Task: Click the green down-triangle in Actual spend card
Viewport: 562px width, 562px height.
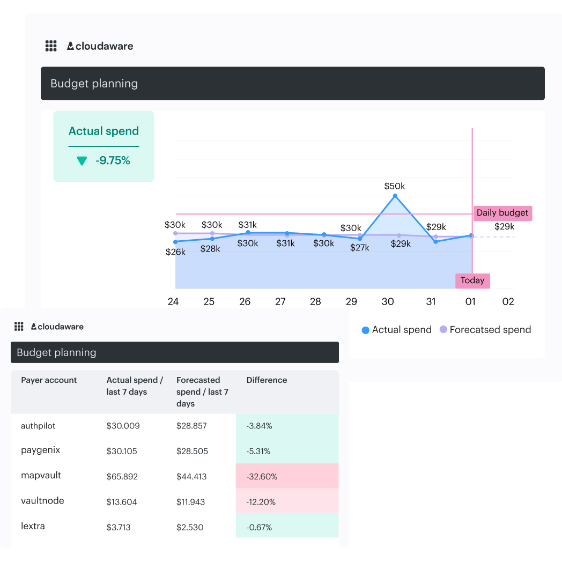Action: pyautogui.click(x=82, y=160)
